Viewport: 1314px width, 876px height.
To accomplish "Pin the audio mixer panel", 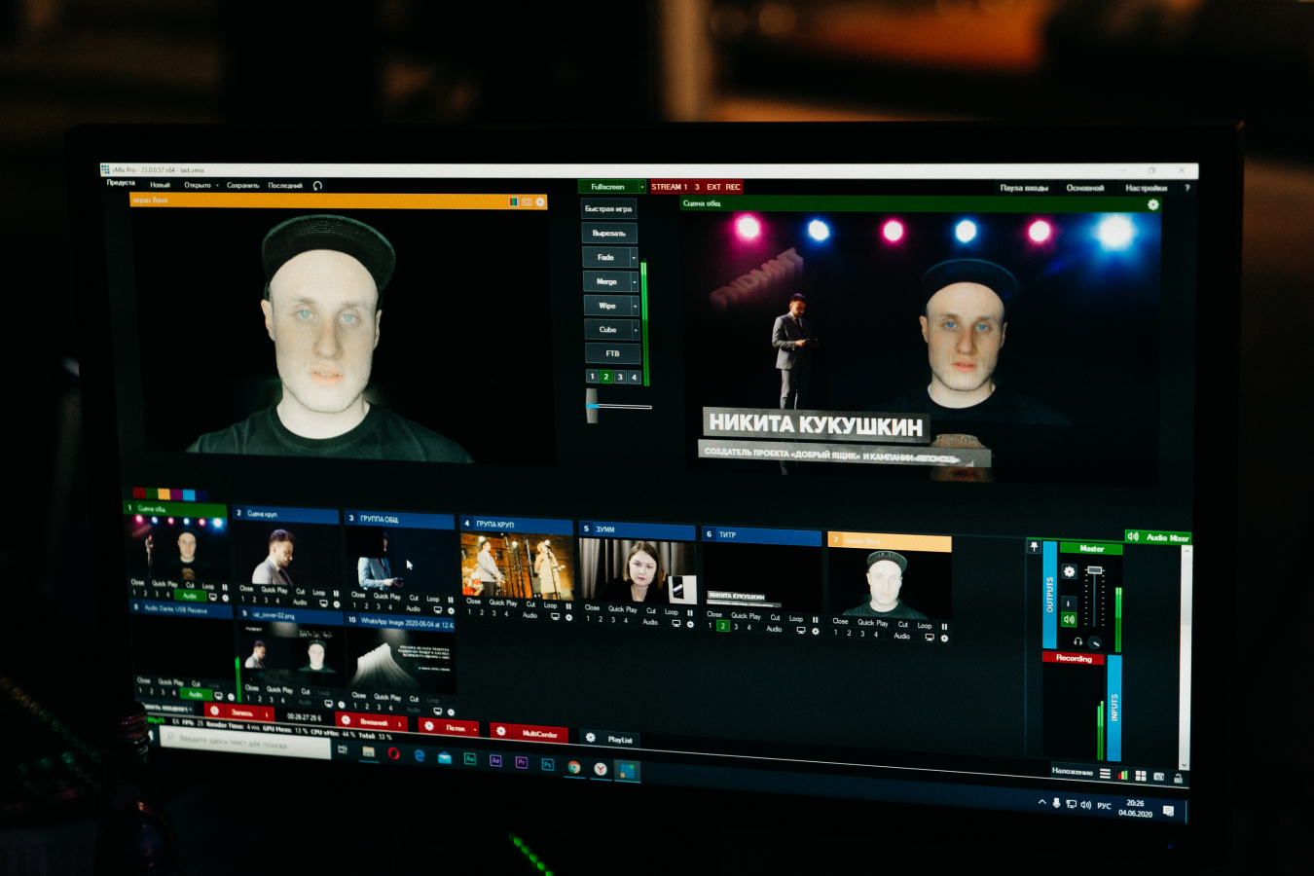I will 1034,547.
